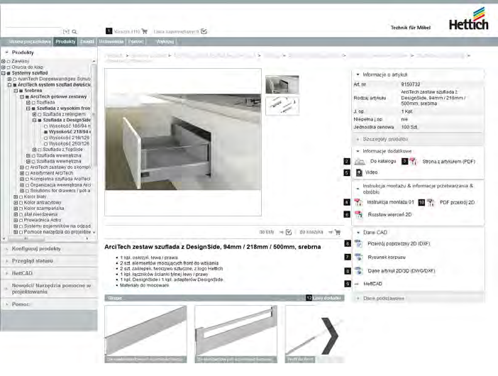Open Instrukcja montażu 01 PDF icon

(x=358, y=202)
